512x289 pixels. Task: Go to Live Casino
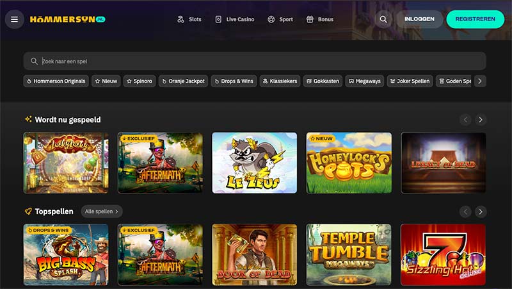pyautogui.click(x=234, y=19)
